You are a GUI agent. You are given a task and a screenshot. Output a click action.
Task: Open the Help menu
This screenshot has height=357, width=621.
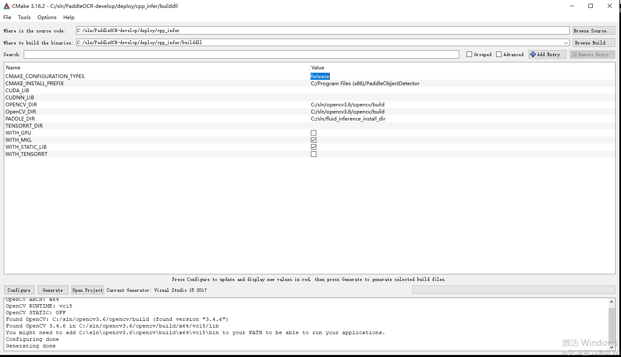point(69,17)
